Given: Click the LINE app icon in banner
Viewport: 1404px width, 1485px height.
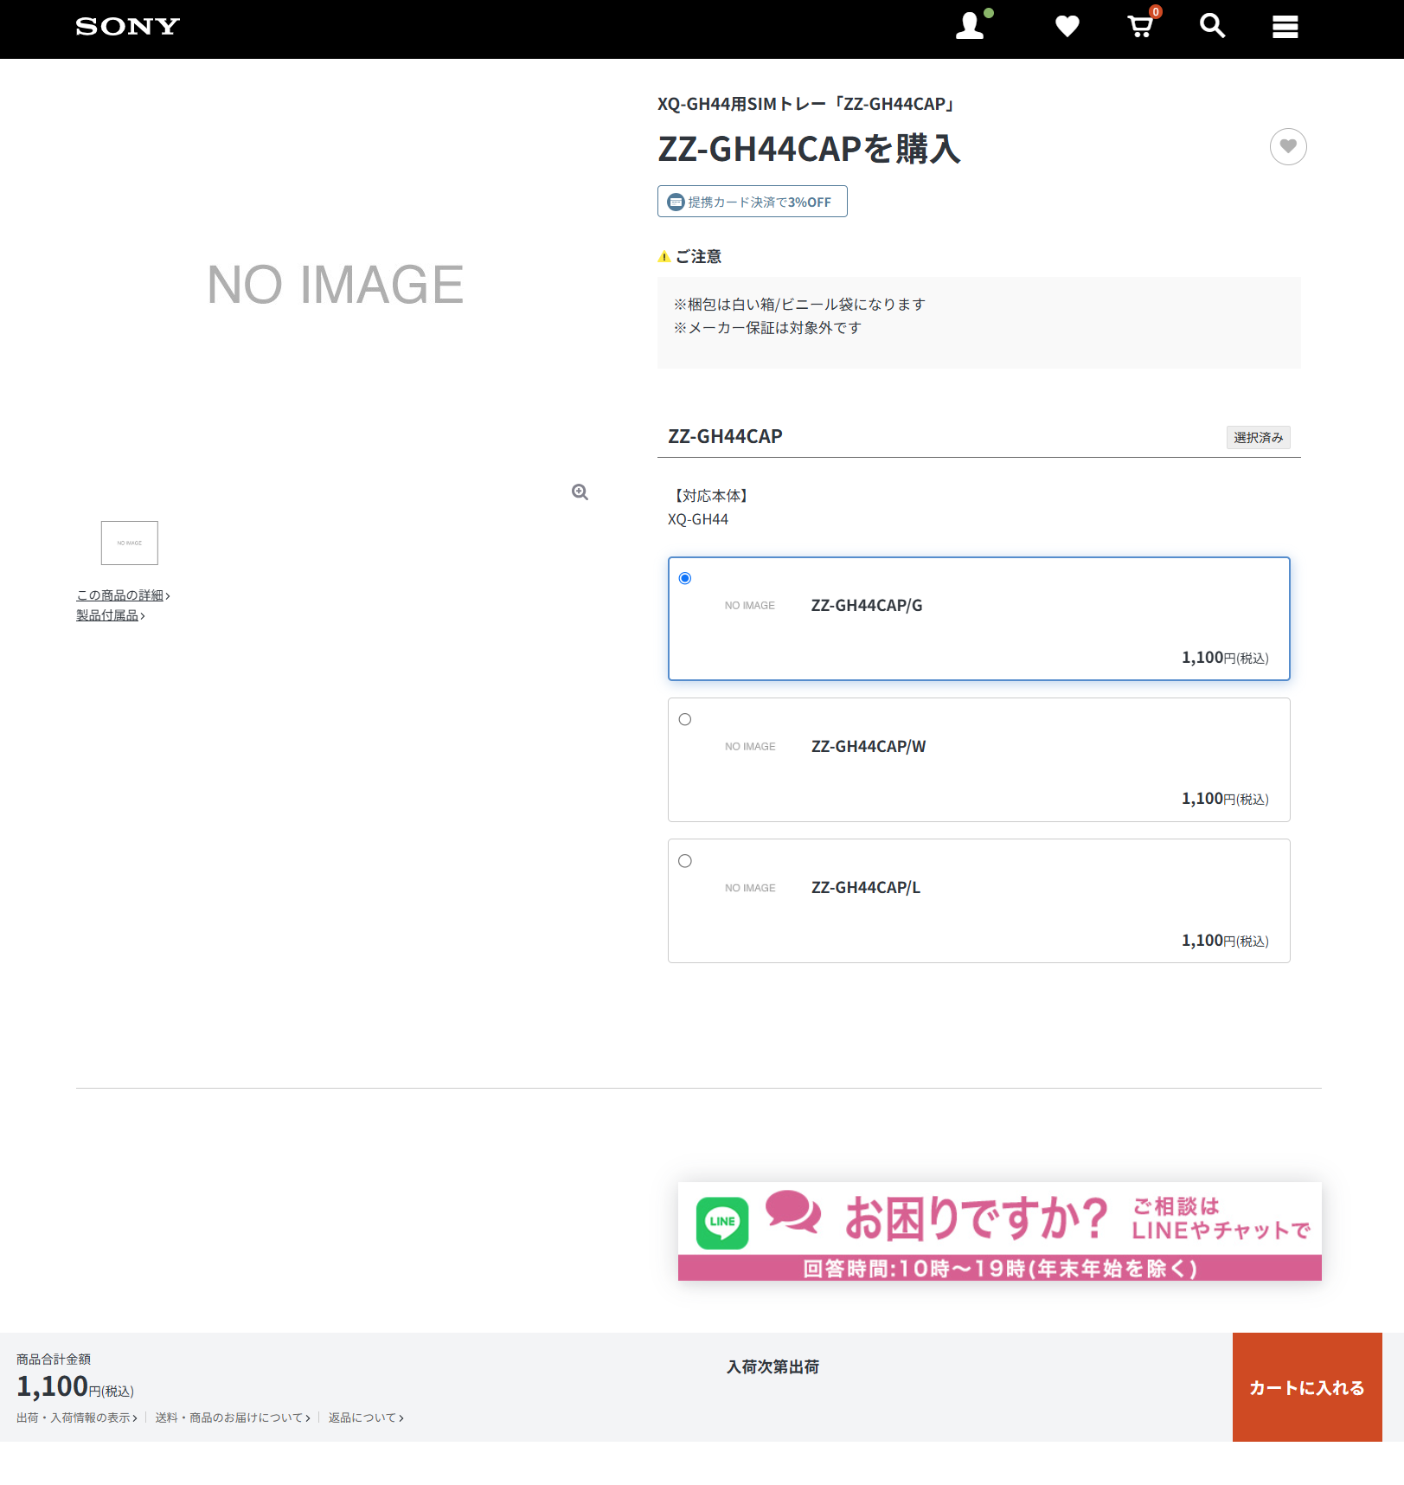Looking at the screenshot, I should [722, 1223].
